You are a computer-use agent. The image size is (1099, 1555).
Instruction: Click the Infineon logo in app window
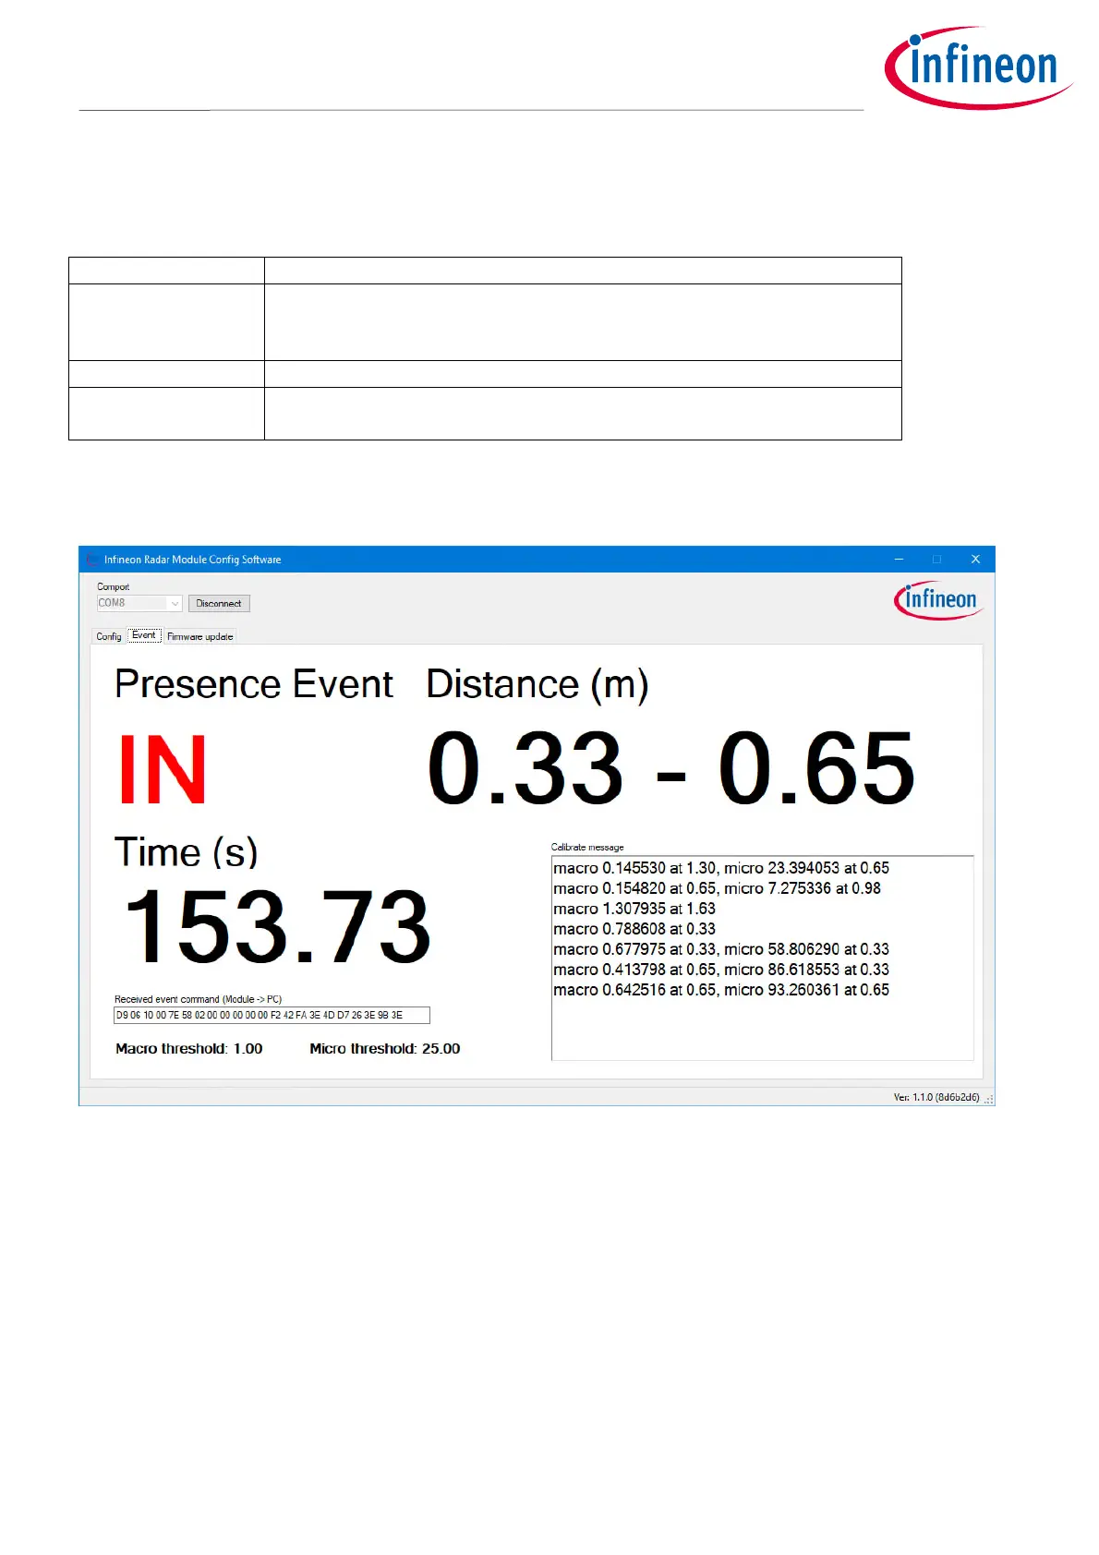tap(938, 601)
